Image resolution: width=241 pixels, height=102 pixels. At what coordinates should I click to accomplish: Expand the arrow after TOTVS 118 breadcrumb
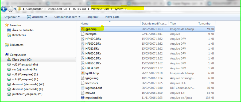[88, 9]
